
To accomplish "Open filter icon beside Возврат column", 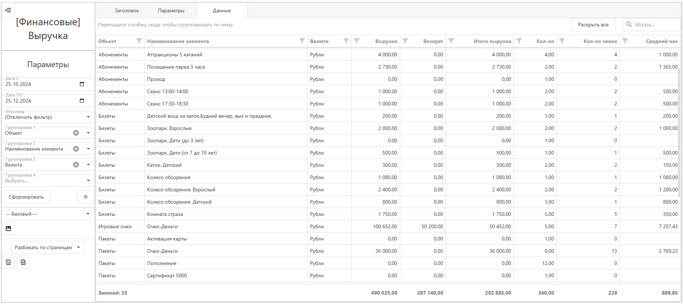I will pos(405,41).
